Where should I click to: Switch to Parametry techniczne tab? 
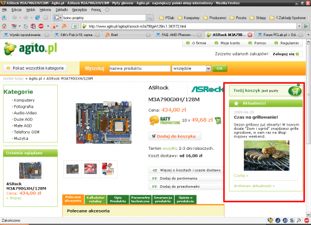141,200
